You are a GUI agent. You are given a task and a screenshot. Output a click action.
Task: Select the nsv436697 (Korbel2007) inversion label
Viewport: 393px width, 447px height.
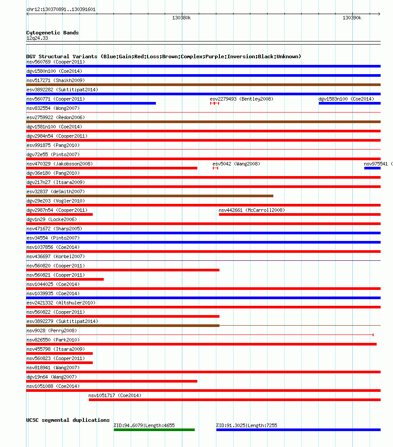[x=56, y=256]
